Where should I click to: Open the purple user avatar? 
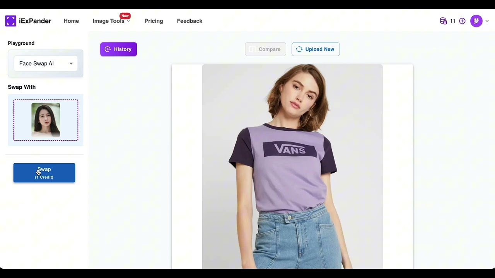(x=476, y=21)
